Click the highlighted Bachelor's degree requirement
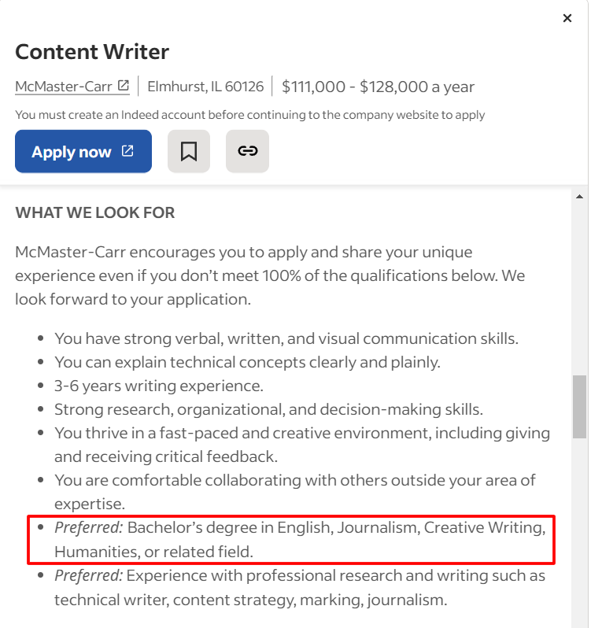 299,539
